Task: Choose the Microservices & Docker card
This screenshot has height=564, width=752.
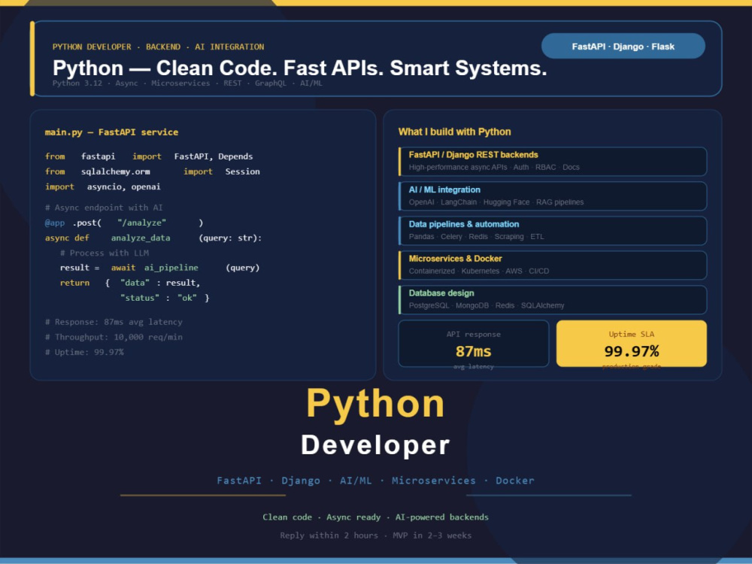Action: 553,265
